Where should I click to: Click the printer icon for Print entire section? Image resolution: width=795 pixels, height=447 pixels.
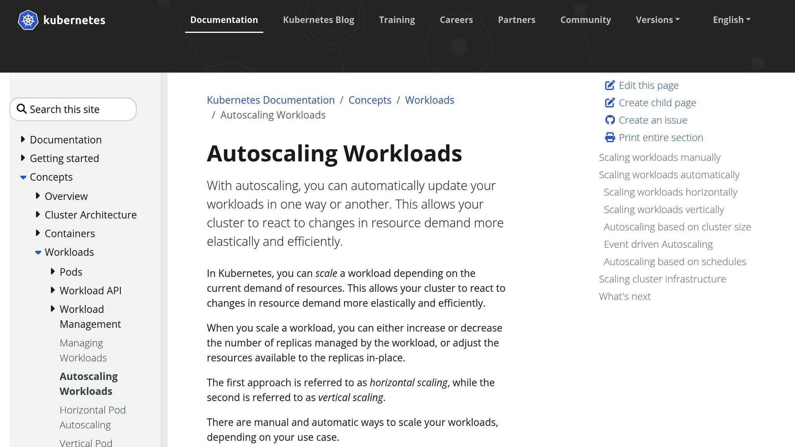pos(610,137)
